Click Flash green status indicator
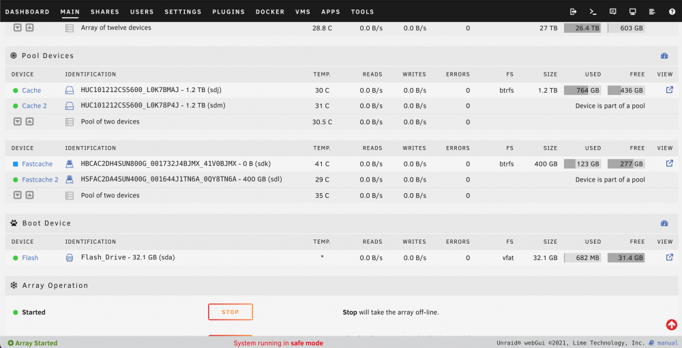Viewport: 682px width, 348px height. point(15,258)
